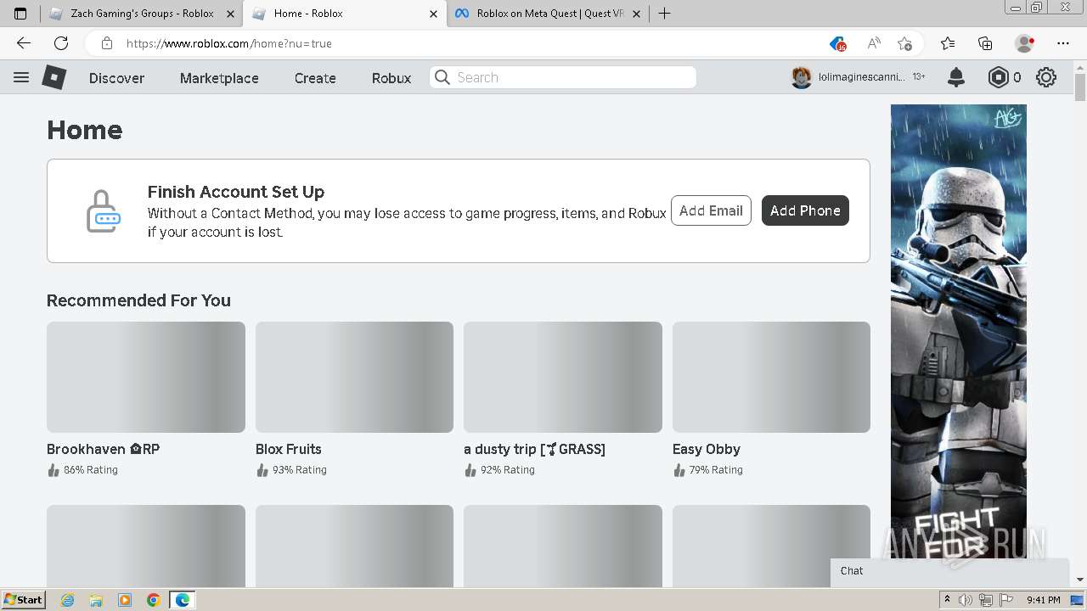Open the Roblox hamburger navigation menu

click(x=21, y=77)
